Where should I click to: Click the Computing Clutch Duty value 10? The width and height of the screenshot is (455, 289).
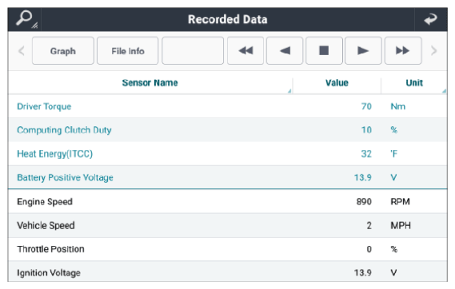[x=366, y=130]
